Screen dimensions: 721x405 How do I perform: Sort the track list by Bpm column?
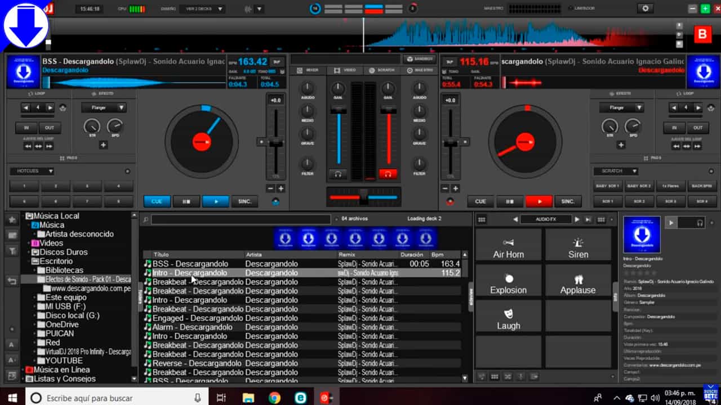(x=447, y=255)
